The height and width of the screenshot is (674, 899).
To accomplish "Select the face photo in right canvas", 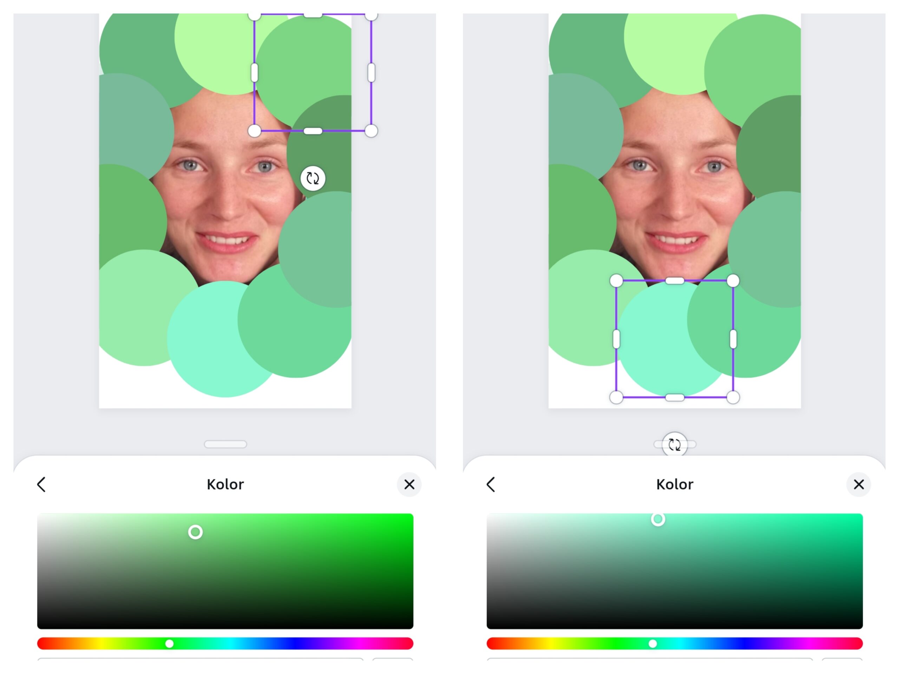I will [675, 195].
